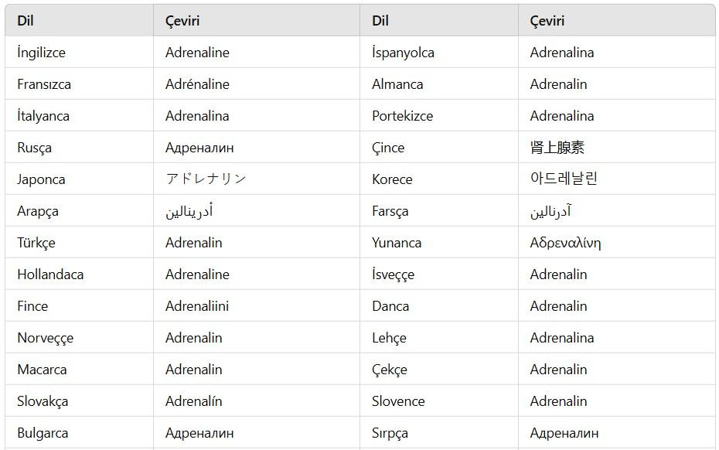
Task: Select the 'Hollandaca' language cell
Action: click(x=50, y=274)
